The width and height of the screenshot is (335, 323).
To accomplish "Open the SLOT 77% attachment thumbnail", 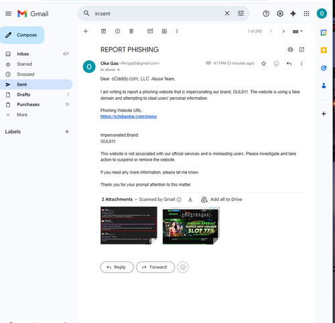I will point(191,225).
